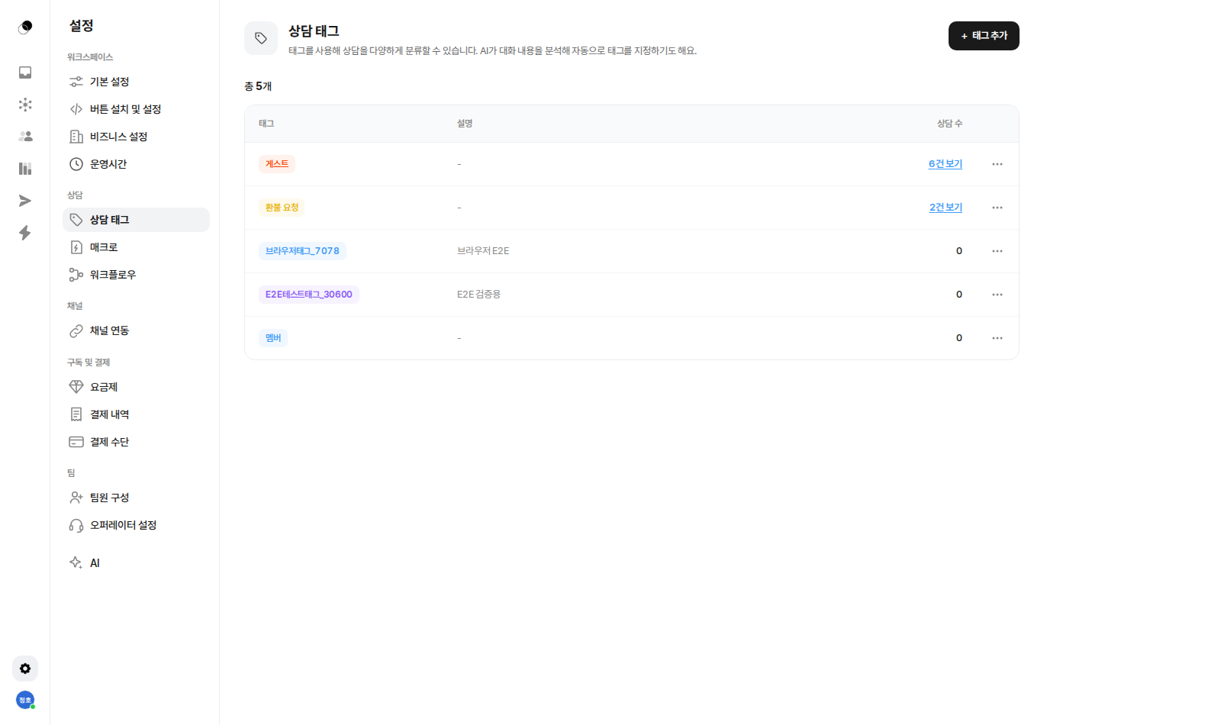Open 오퍼레이터 설정 page
The image size is (1221, 725).
(136, 525)
